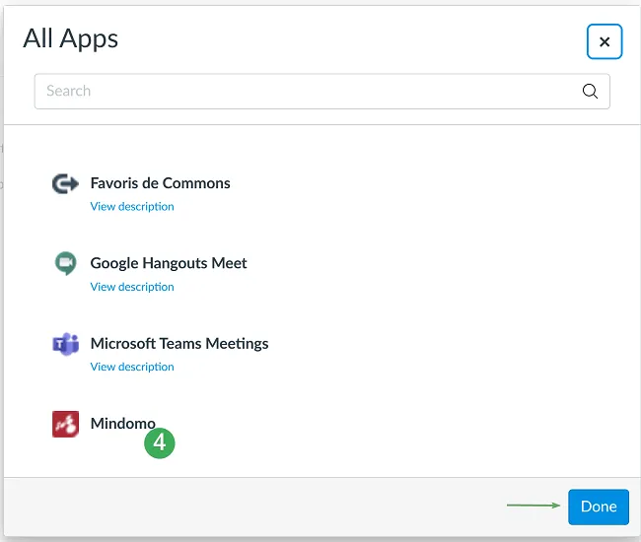Viewport: 641px width, 542px height.
Task: Click the green arrow pointing to Done
Action: [534, 506]
